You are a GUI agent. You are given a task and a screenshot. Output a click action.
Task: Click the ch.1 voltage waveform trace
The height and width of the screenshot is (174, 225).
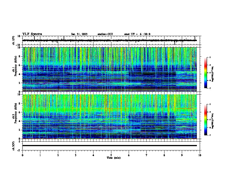110,40
